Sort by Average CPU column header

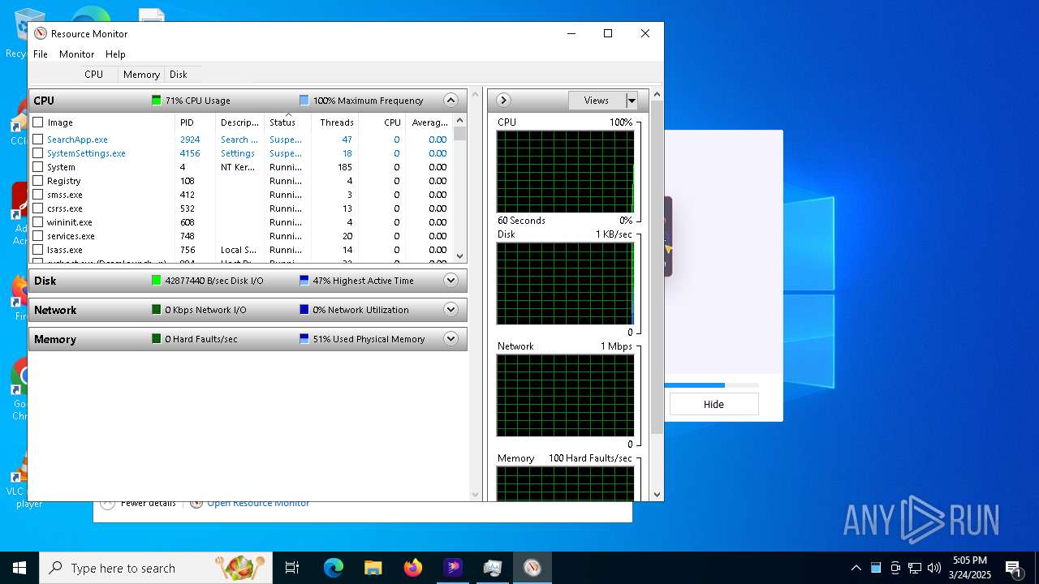[429, 122]
